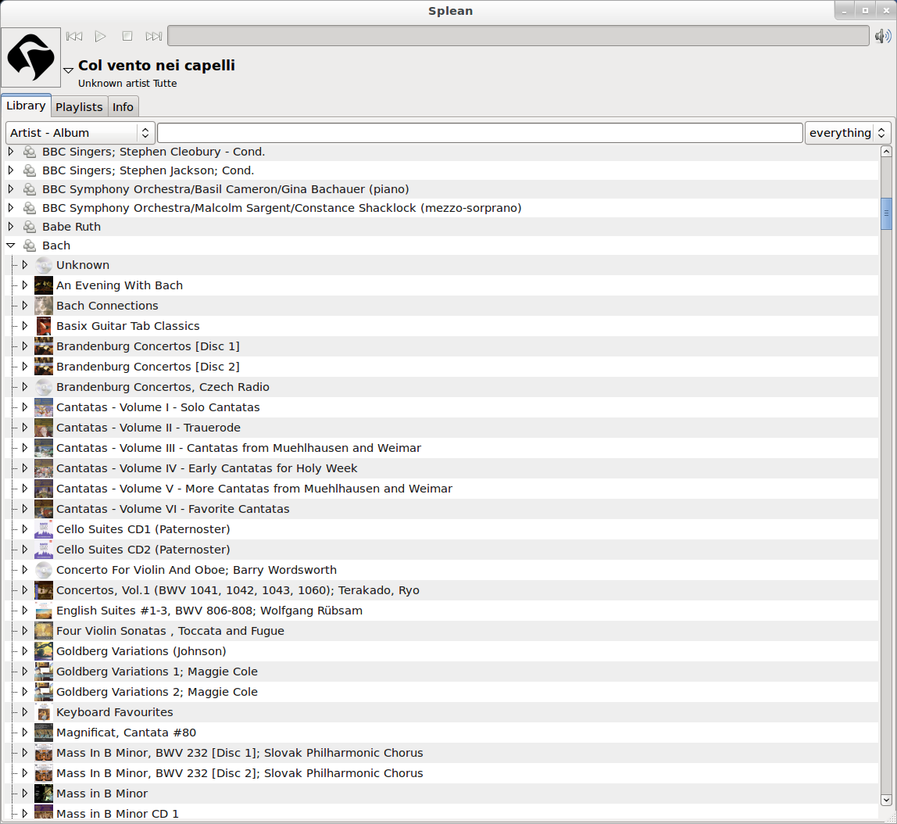Switch to the Library tab
The height and width of the screenshot is (824, 897).
26,106
